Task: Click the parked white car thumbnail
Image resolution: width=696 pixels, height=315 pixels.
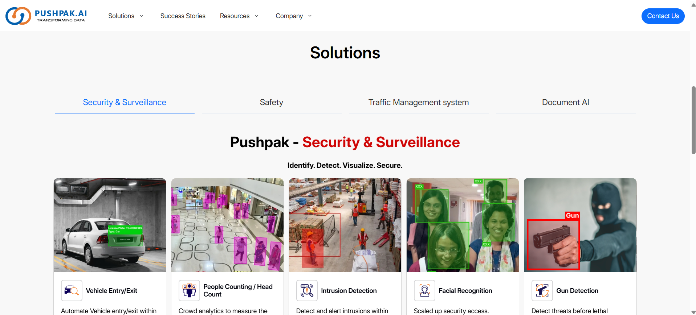Action: (110, 225)
